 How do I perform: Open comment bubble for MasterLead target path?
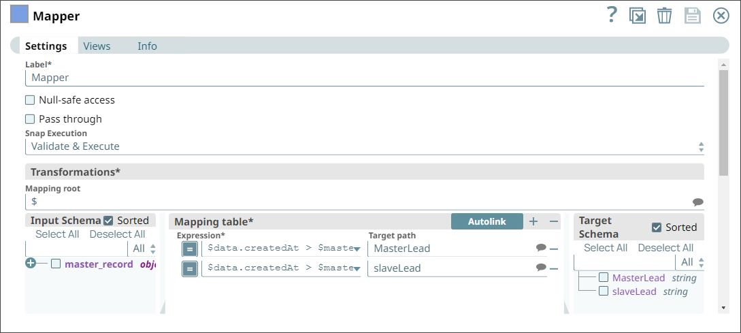[x=541, y=248]
